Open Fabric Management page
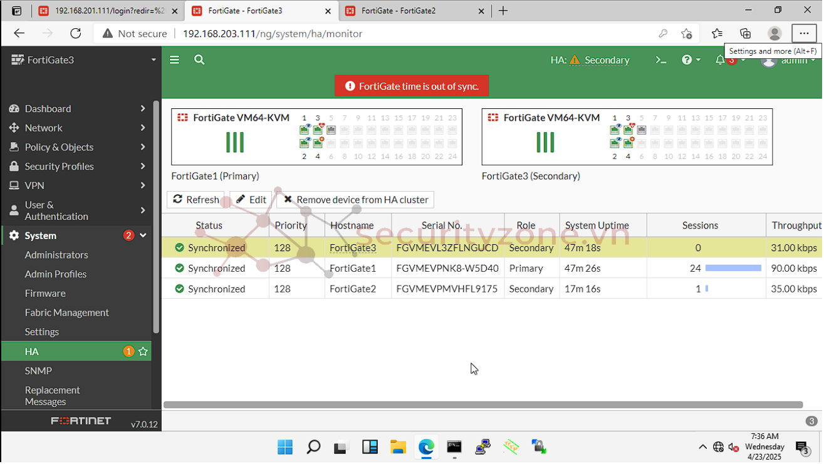This screenshot has height=464, width=824. [67, 312]
